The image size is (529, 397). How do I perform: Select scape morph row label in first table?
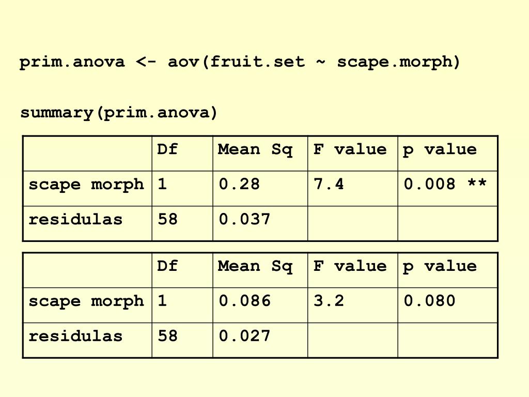(86, 185)
